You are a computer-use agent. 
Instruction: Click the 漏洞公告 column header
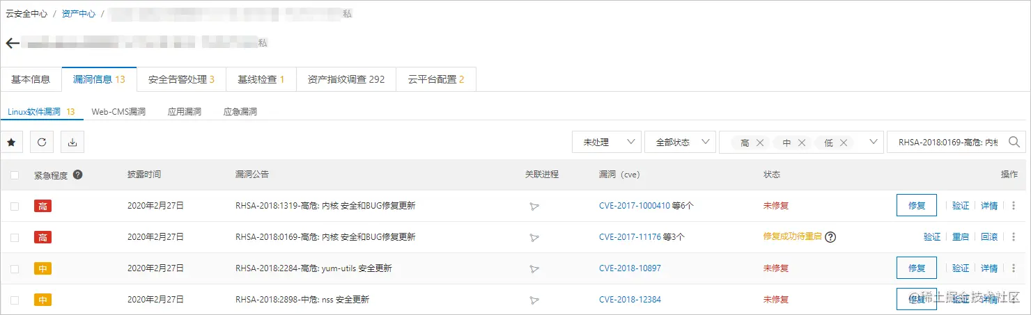pos(252,175)
